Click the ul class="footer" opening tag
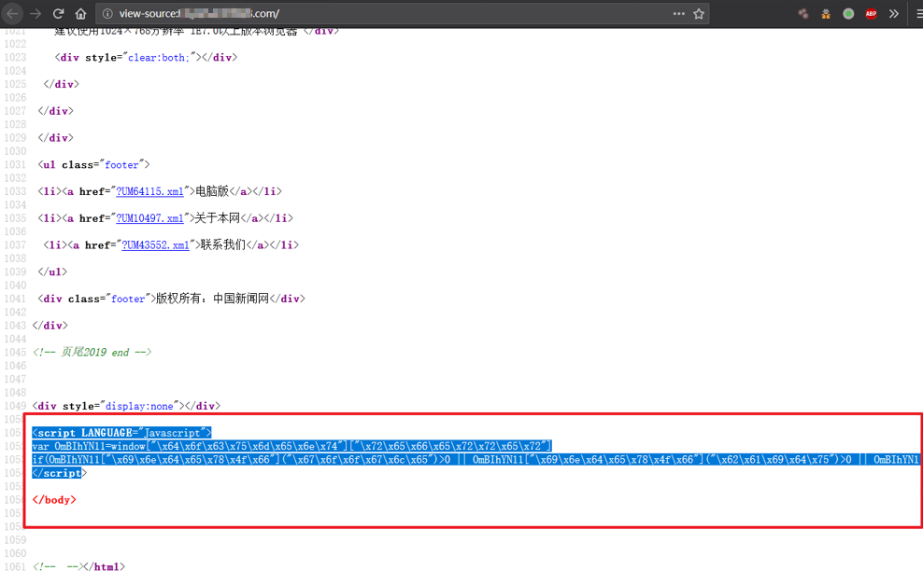 tap(93, 164)
